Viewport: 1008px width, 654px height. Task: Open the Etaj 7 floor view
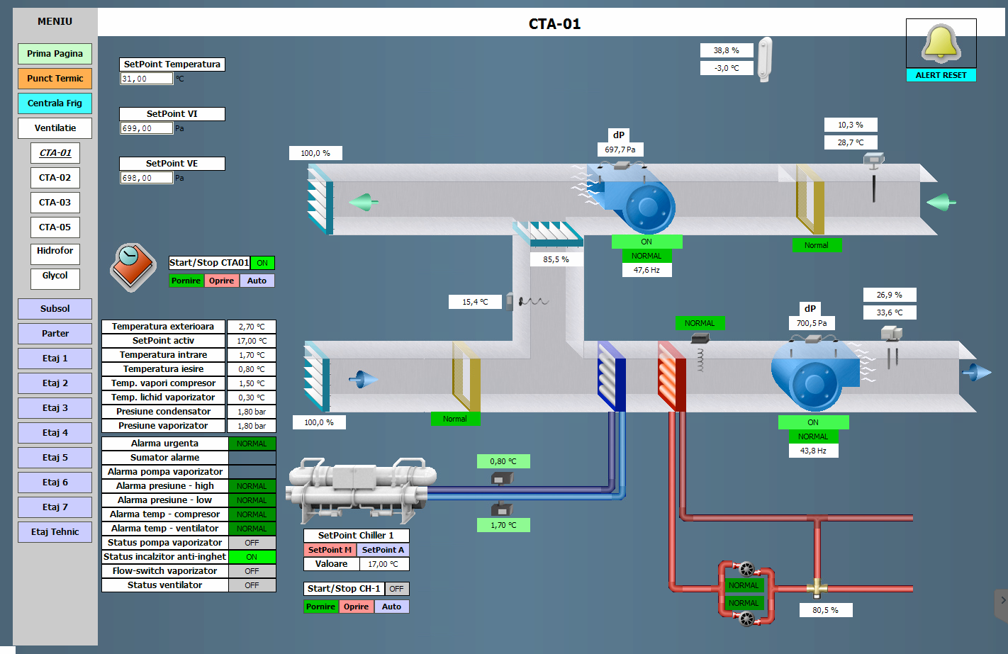(x=55, y=507)
